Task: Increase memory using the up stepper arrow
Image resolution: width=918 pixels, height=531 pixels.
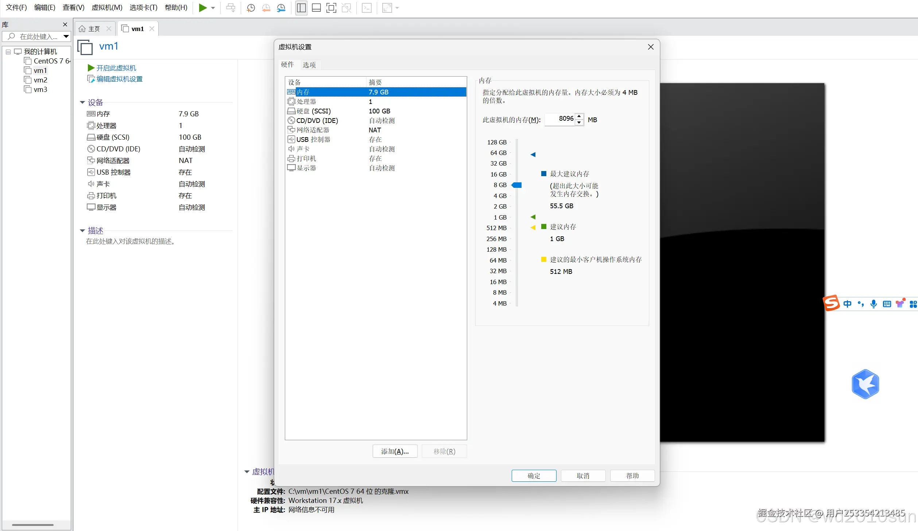Action: point(579,116)
